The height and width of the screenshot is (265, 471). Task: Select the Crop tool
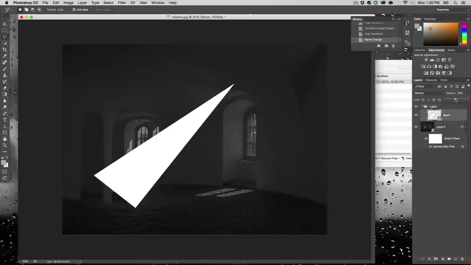click(x=5, y=49)
